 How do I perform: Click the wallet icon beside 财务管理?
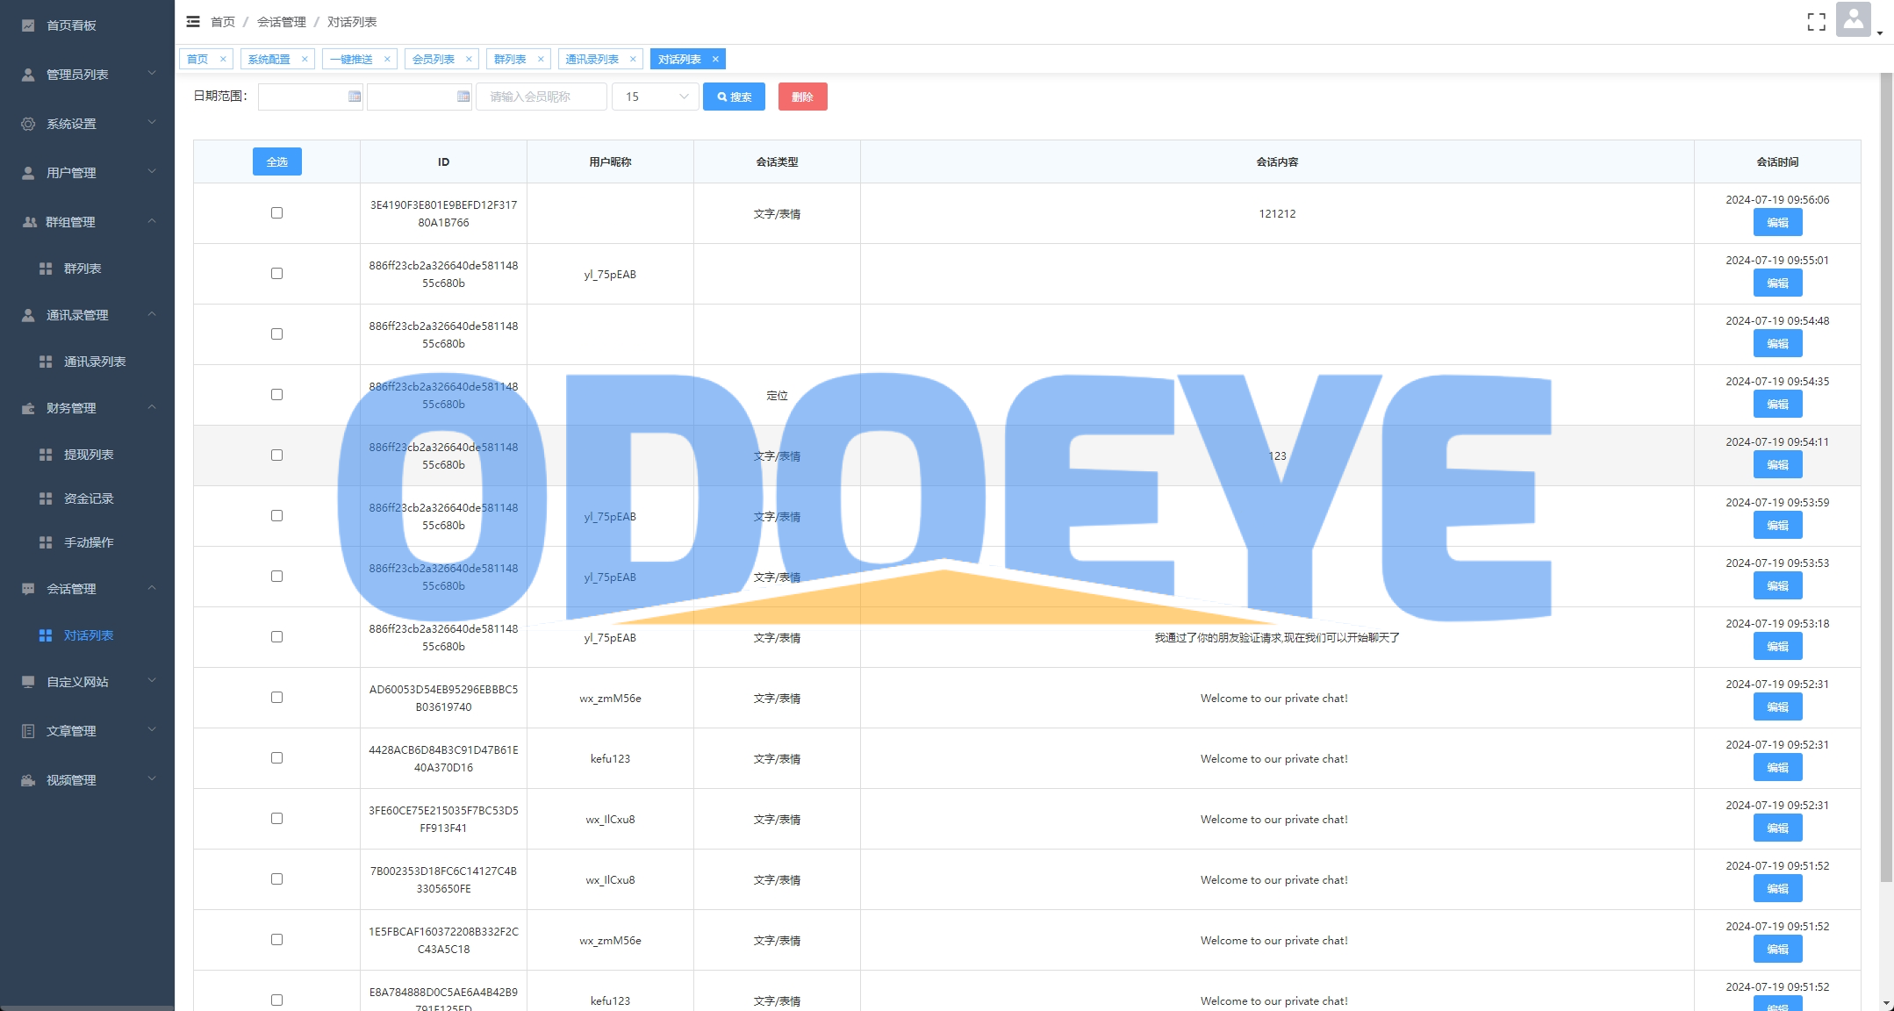pos(28,408)
